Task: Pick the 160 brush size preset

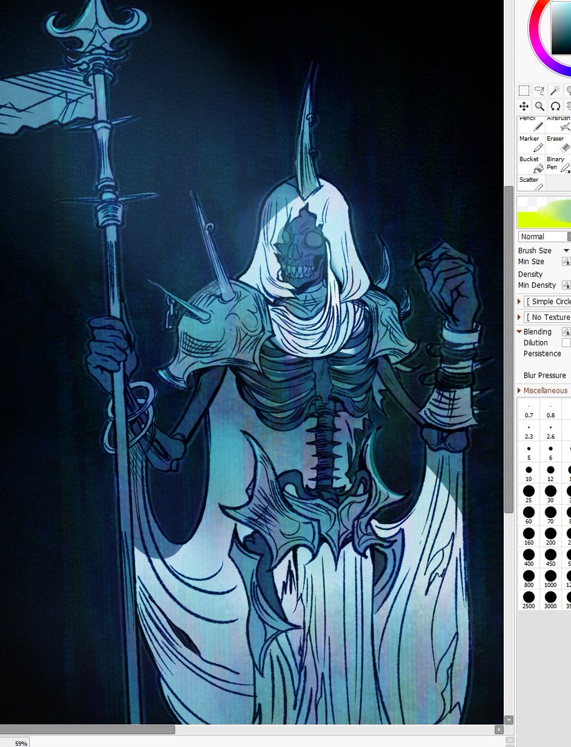Action: pos(529,537)
